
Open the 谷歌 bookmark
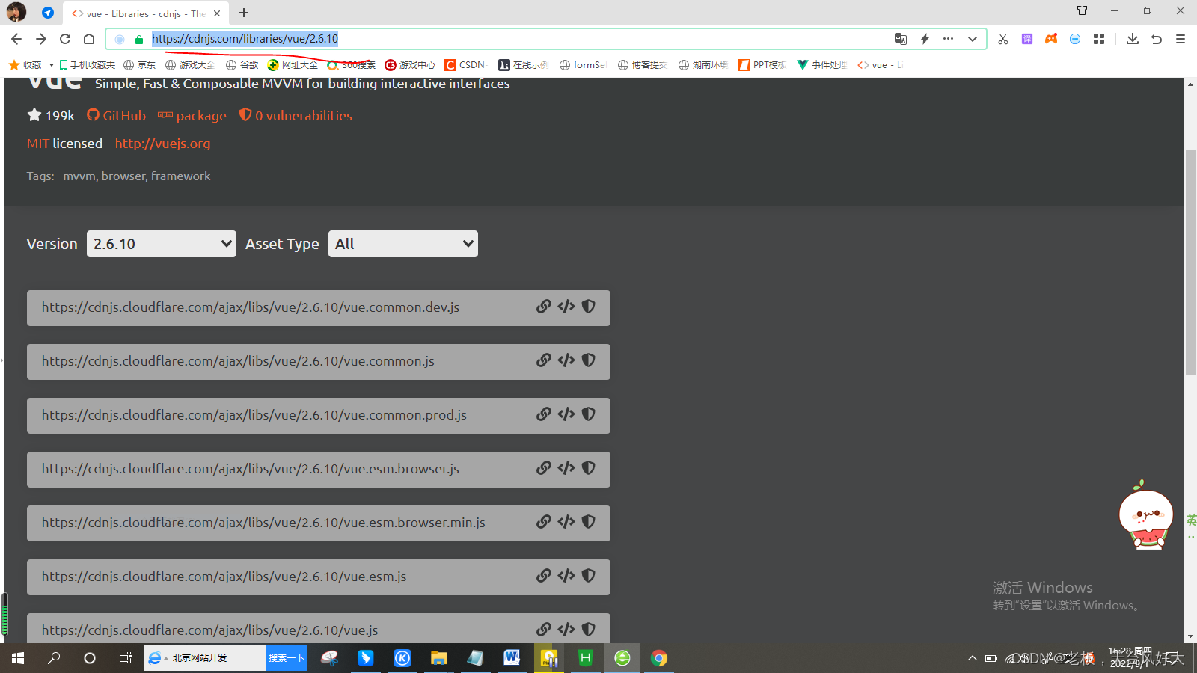242,65
